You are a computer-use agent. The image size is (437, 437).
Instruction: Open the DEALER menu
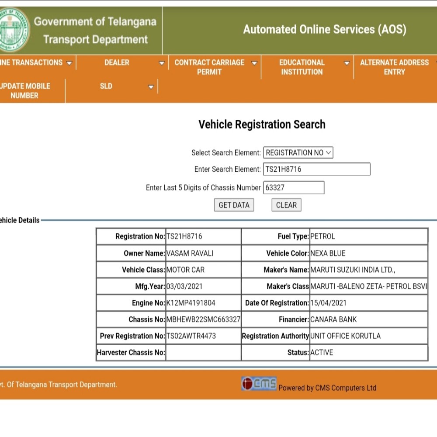coord(117,62)
